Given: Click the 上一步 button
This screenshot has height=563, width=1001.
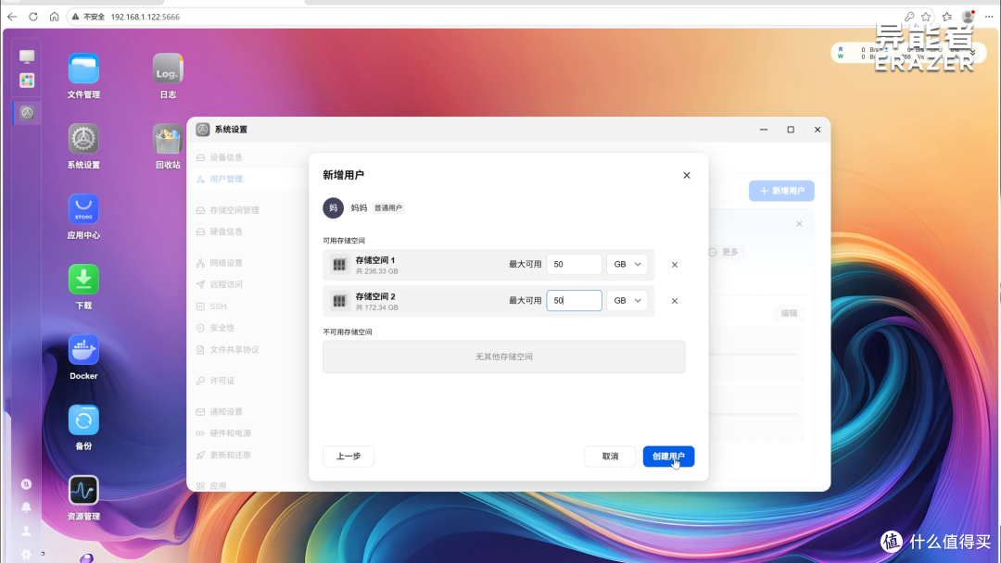Looking at the screenshot, I should (x=348, y=456).
